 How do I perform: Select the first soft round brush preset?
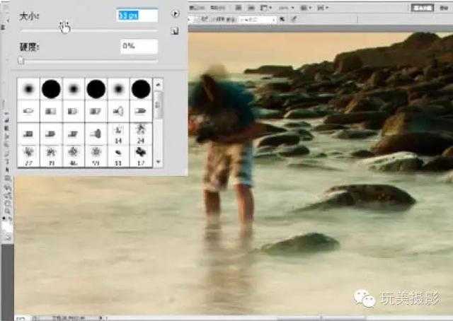28,89
